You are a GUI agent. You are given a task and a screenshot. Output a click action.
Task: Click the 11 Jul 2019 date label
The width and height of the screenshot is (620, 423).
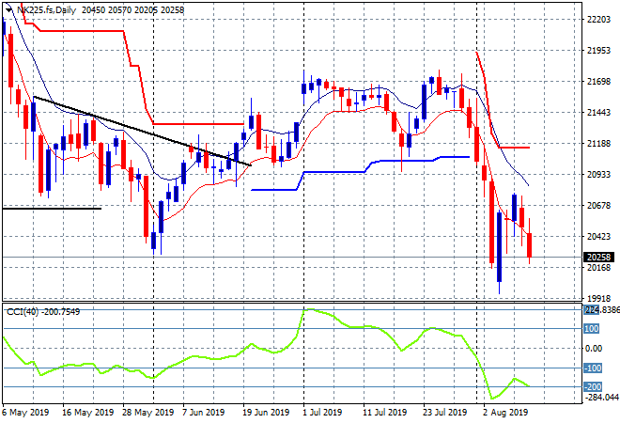(385, 413)
